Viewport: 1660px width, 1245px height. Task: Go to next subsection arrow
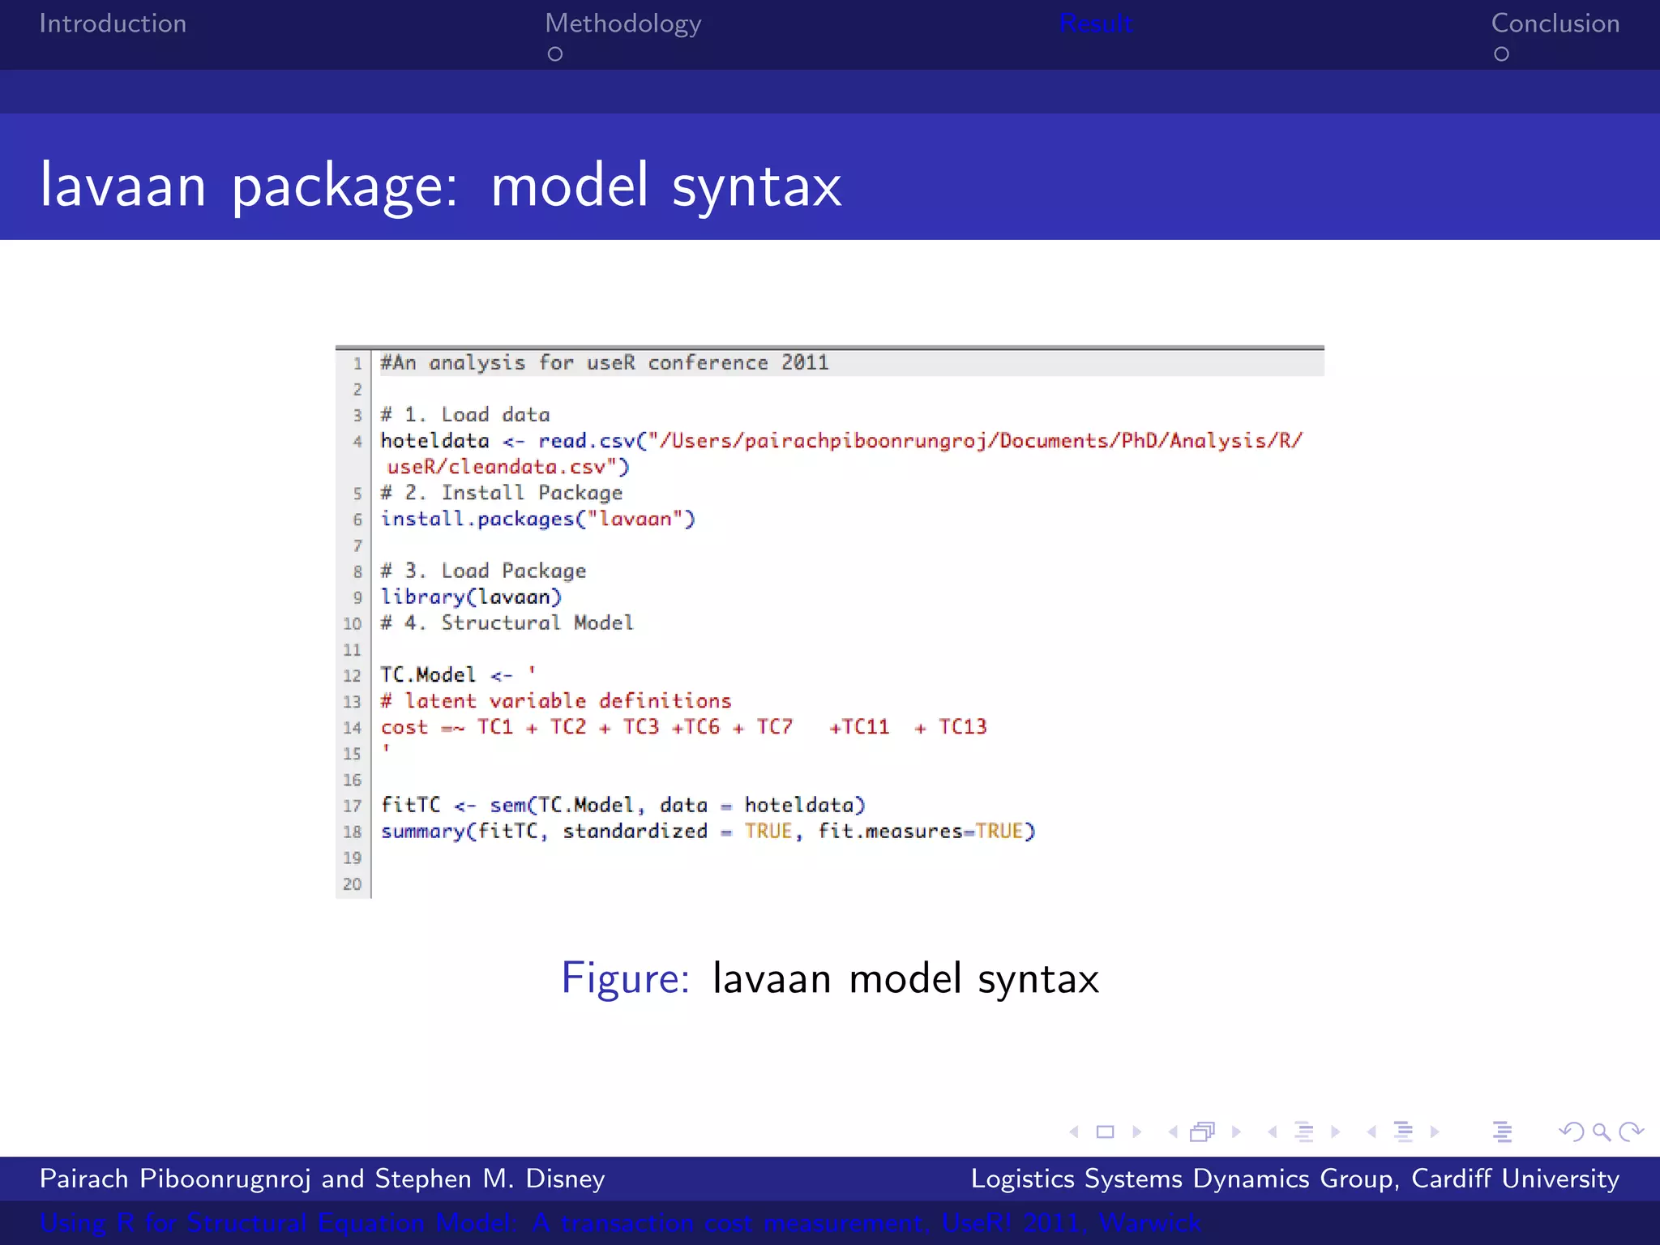(x=1335, y=1132)
